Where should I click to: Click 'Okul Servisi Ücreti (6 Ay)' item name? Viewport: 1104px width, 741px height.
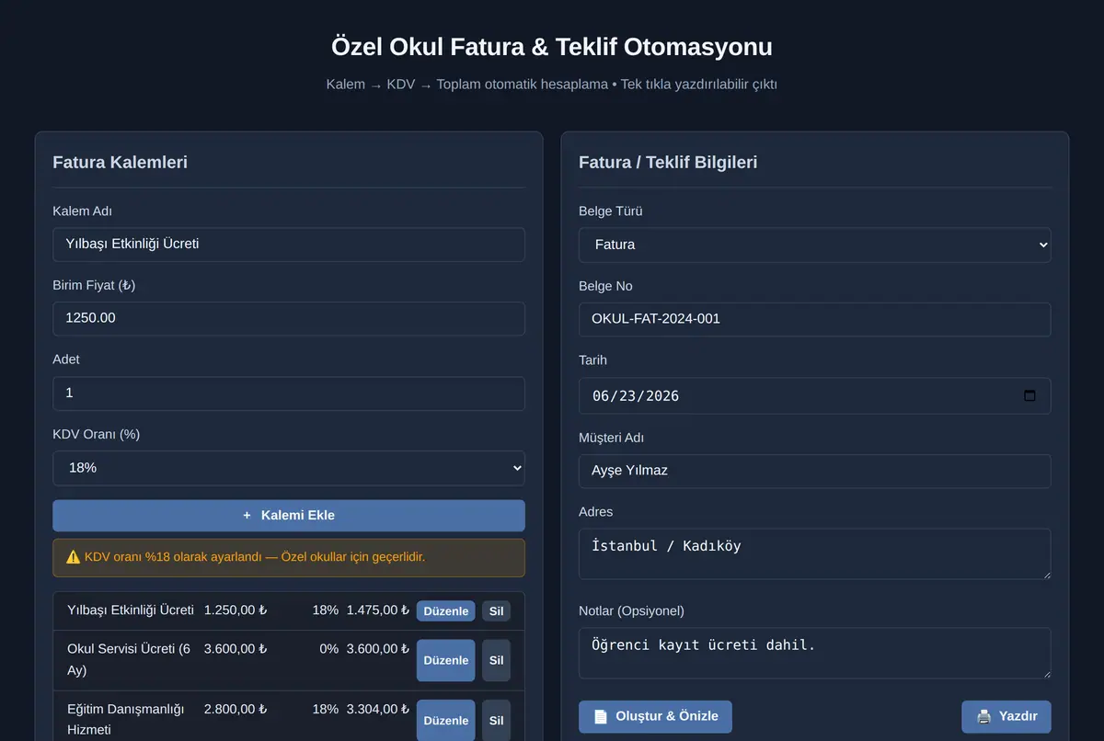pos(129,660)
